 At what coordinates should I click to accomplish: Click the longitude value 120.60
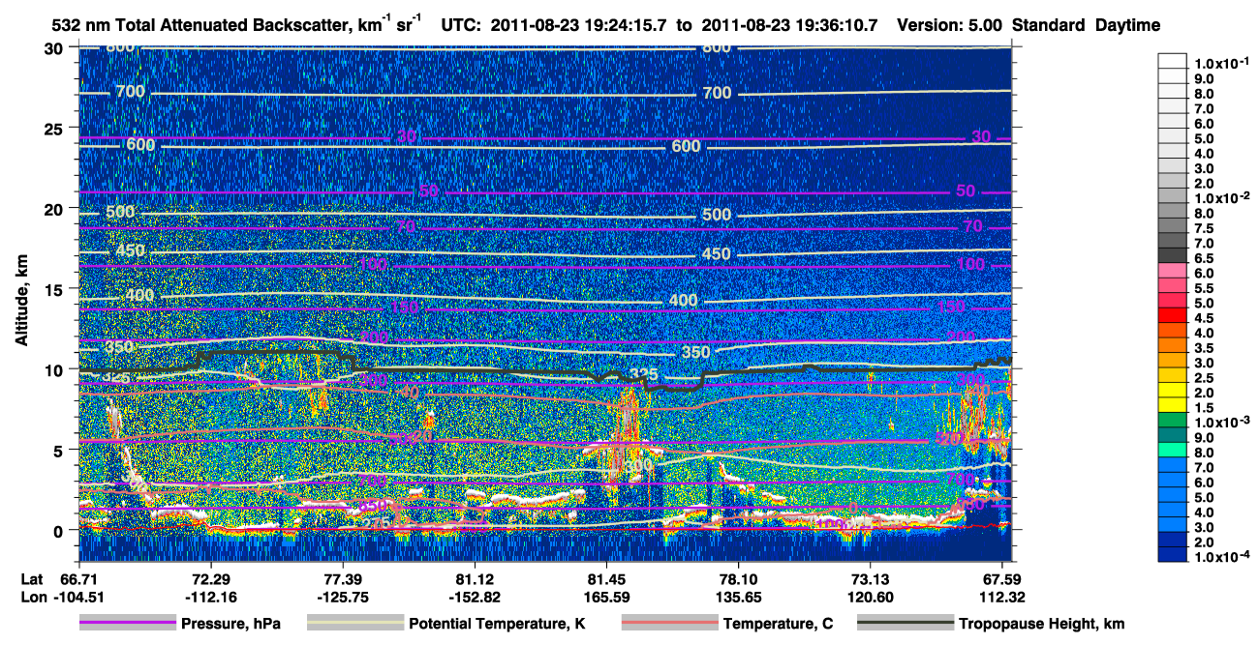pos(870,597)
